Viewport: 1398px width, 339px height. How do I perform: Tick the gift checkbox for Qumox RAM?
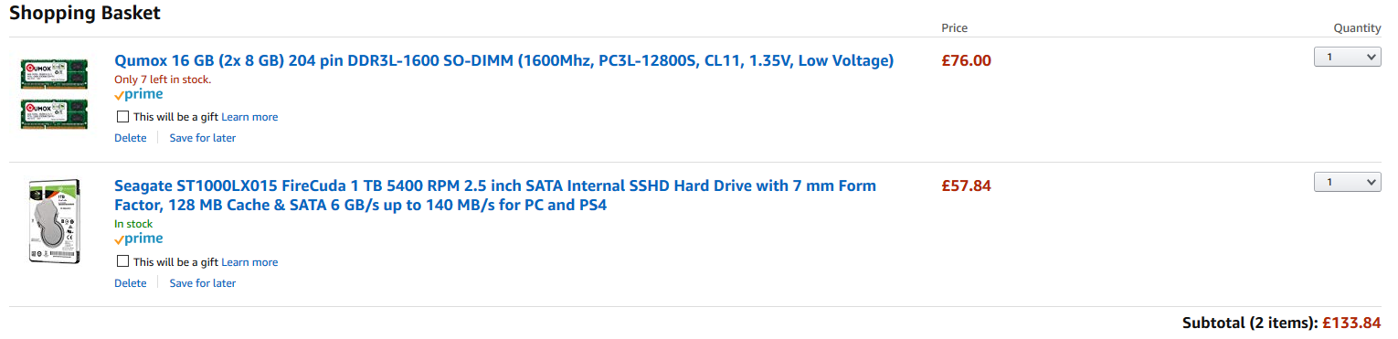pyautogui.click(x=123, y=117)
